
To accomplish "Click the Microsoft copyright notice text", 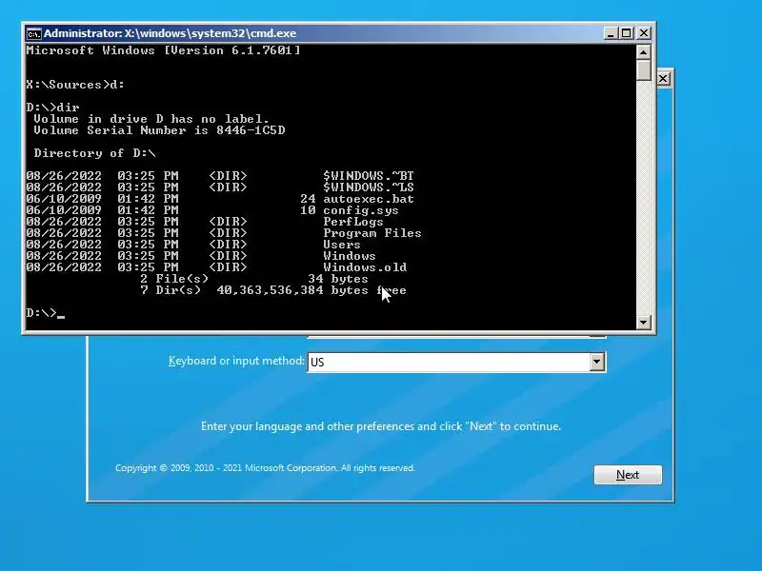I will [266, 468].
